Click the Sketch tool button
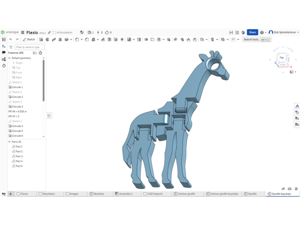The image size is (300, 225). 29,40
